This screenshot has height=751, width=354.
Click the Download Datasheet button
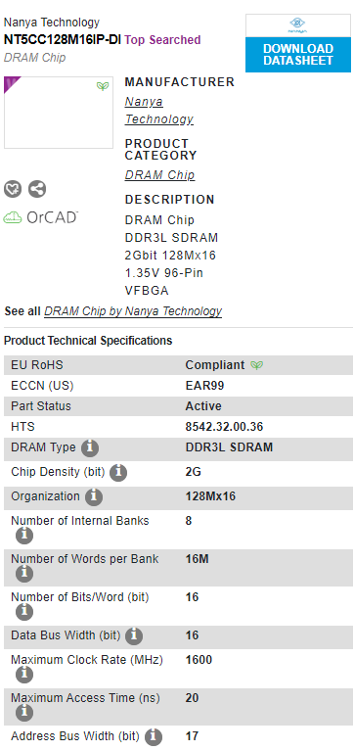click(298, 55)
